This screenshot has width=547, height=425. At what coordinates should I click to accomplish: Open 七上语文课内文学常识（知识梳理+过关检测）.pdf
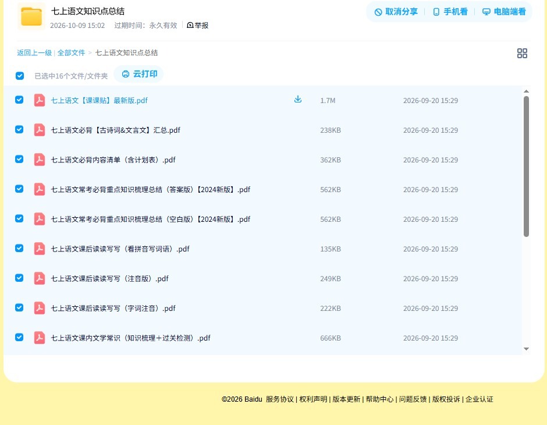(x=131, y=338)
